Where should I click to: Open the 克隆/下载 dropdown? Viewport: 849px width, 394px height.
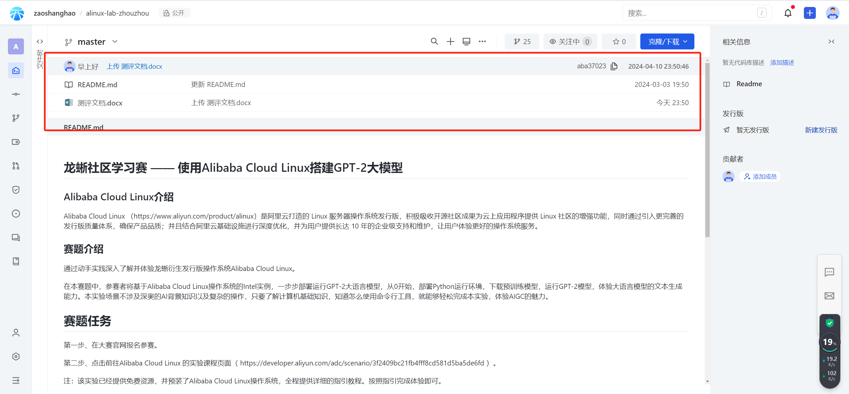tap(667, 41)
